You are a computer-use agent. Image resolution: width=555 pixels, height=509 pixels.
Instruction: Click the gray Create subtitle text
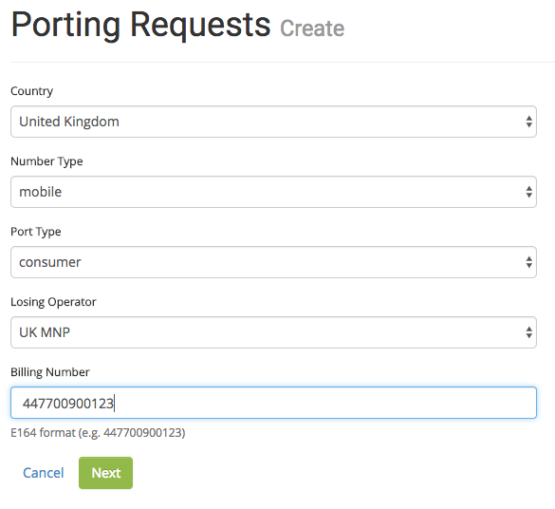pyautogui.click(x=312, y=28)
